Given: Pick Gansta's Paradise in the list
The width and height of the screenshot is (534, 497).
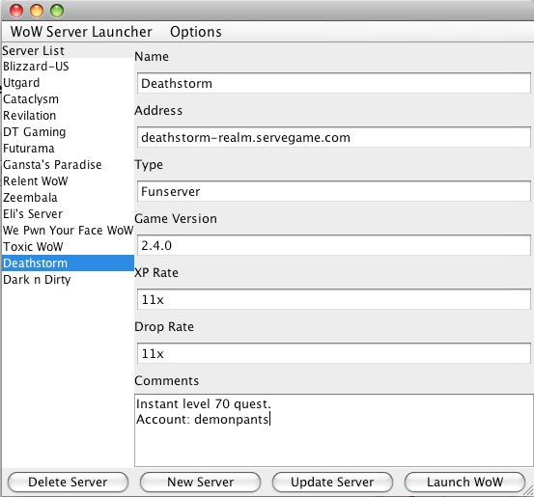Looking at the screenshot, I should coord(68,165).
